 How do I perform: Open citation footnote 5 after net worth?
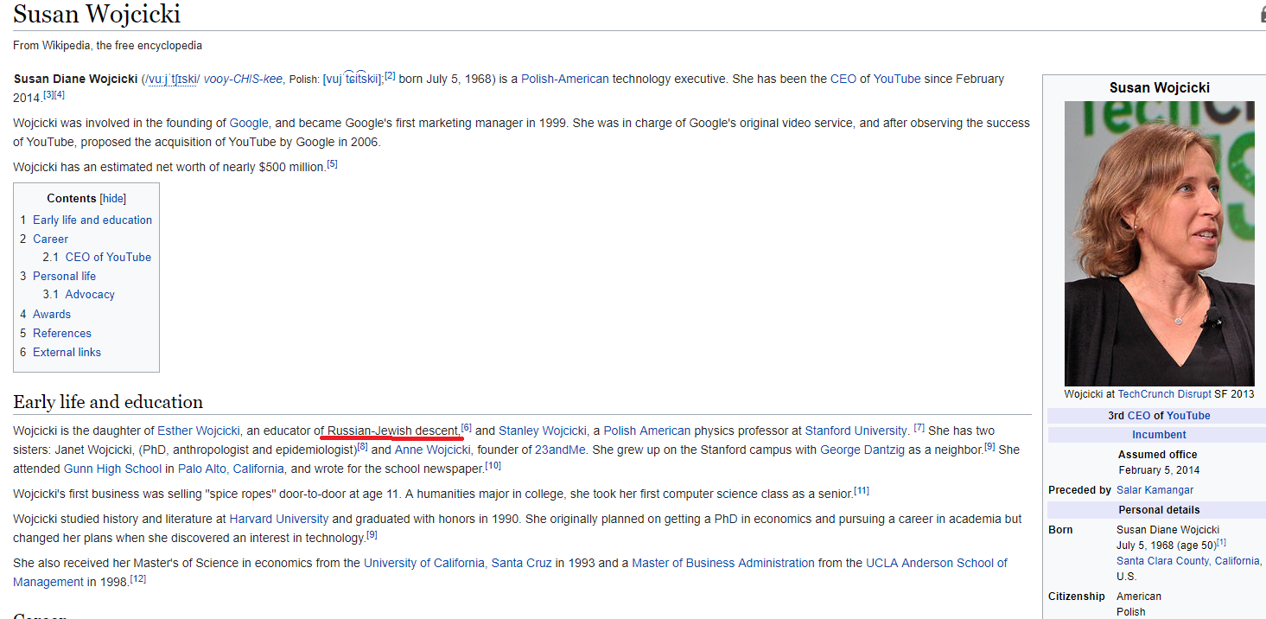pyautogui.click(x=332, y=164)
